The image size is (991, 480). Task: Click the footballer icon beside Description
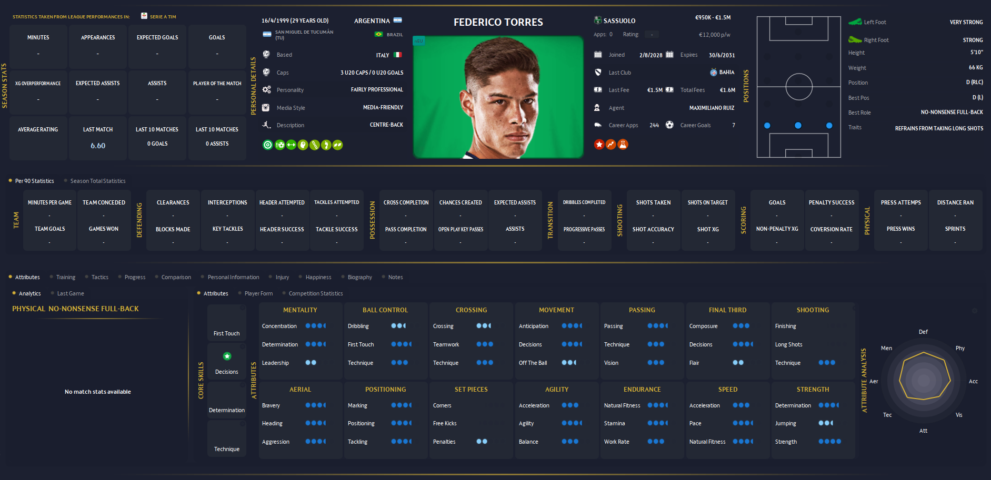click(x=267, y=125)
